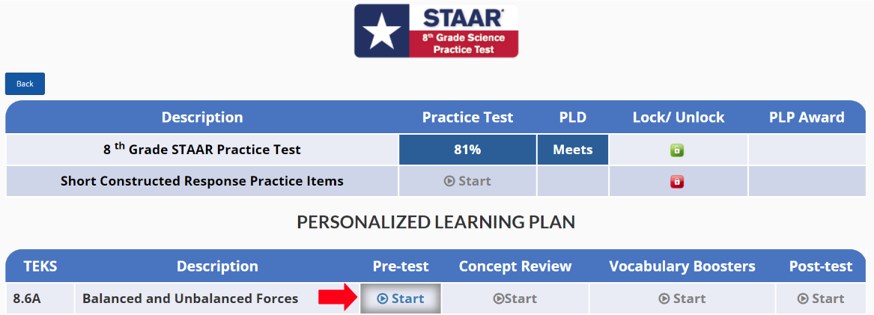Start the Balanced and Unbalanced Forces pre-test
This screenshot has width=874, height=315.
click(401, 299)
